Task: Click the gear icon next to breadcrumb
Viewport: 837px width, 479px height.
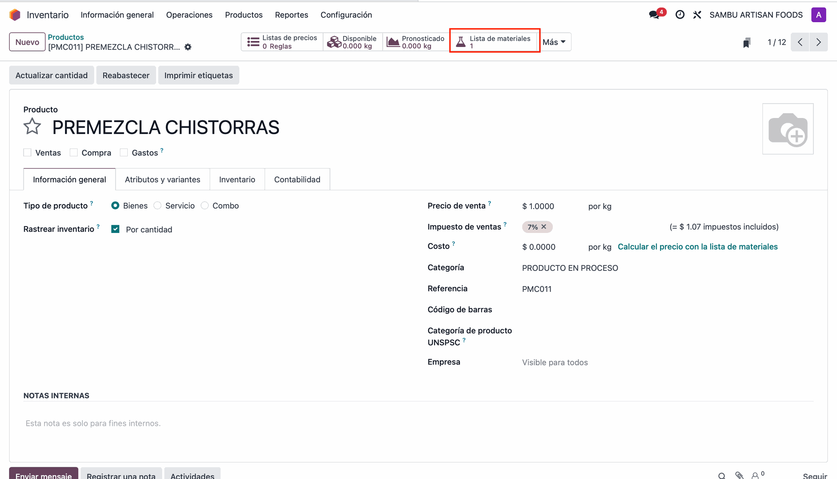Action: tap(188, 47)
